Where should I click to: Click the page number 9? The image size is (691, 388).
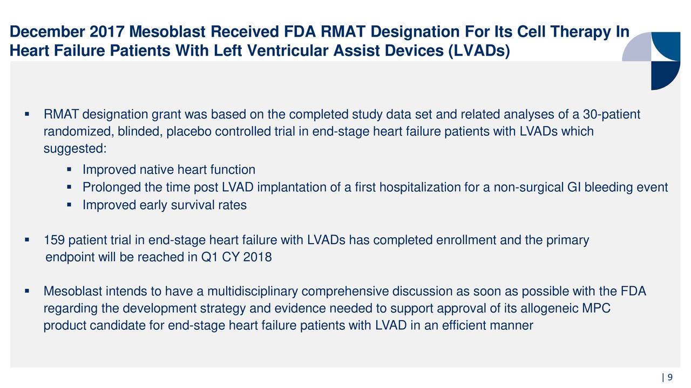click(x=669, y=378)
